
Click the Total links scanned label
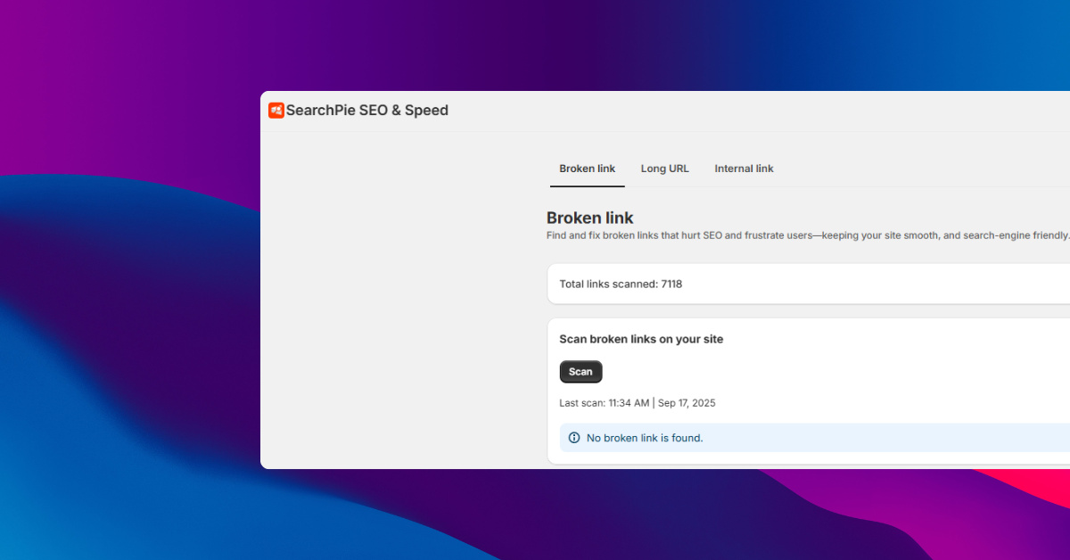[x=608, y=284]
